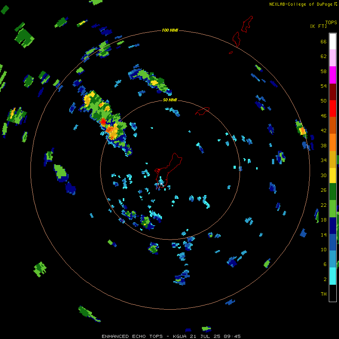Click the small island outline on the 50 NMI ring

click(202, 111)
